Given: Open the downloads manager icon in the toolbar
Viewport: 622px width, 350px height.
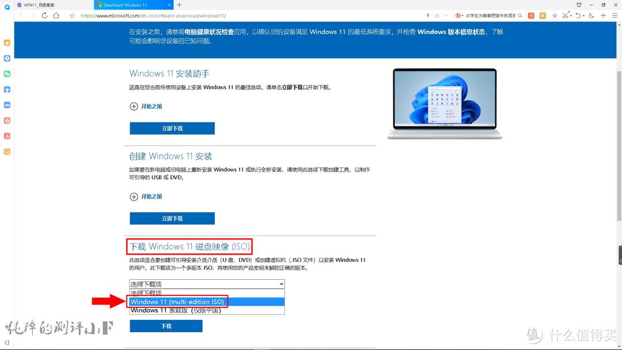Looking at the screenshot, I should click(555, 16).
